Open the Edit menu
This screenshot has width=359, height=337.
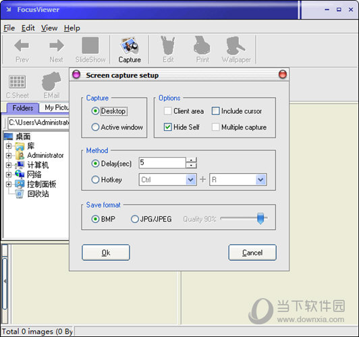click(28, 28)
